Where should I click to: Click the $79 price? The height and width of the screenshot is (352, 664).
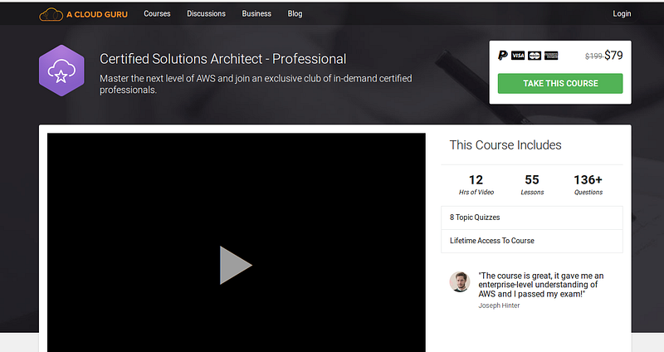tap(613, 56)
